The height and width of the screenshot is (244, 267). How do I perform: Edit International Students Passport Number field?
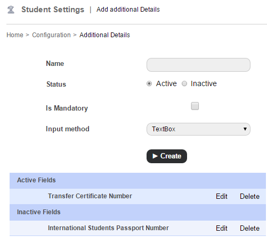coord(222,228)
